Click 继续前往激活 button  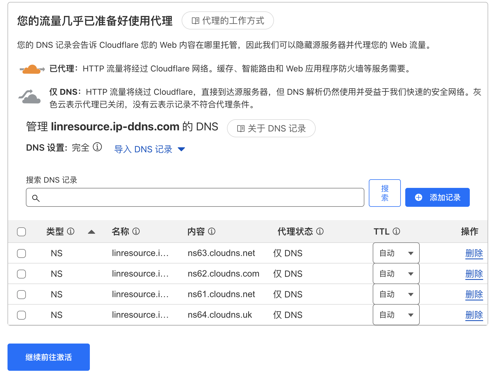(x=49, y=357)
